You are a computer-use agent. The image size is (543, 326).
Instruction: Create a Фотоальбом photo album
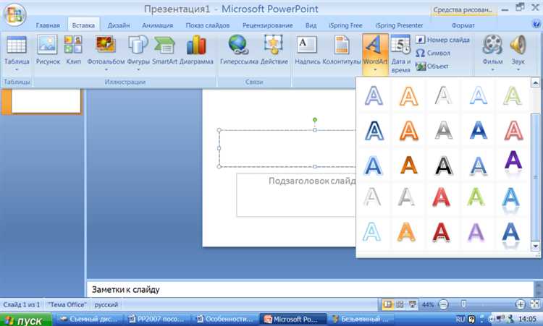pyautogui.click(x=106, y=51)
